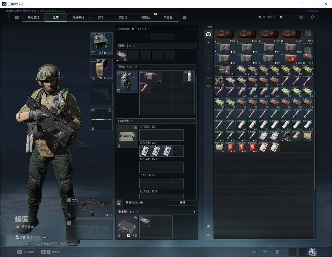
Task: Open the player avatar in bottom right
Action: tap(313, 252)
